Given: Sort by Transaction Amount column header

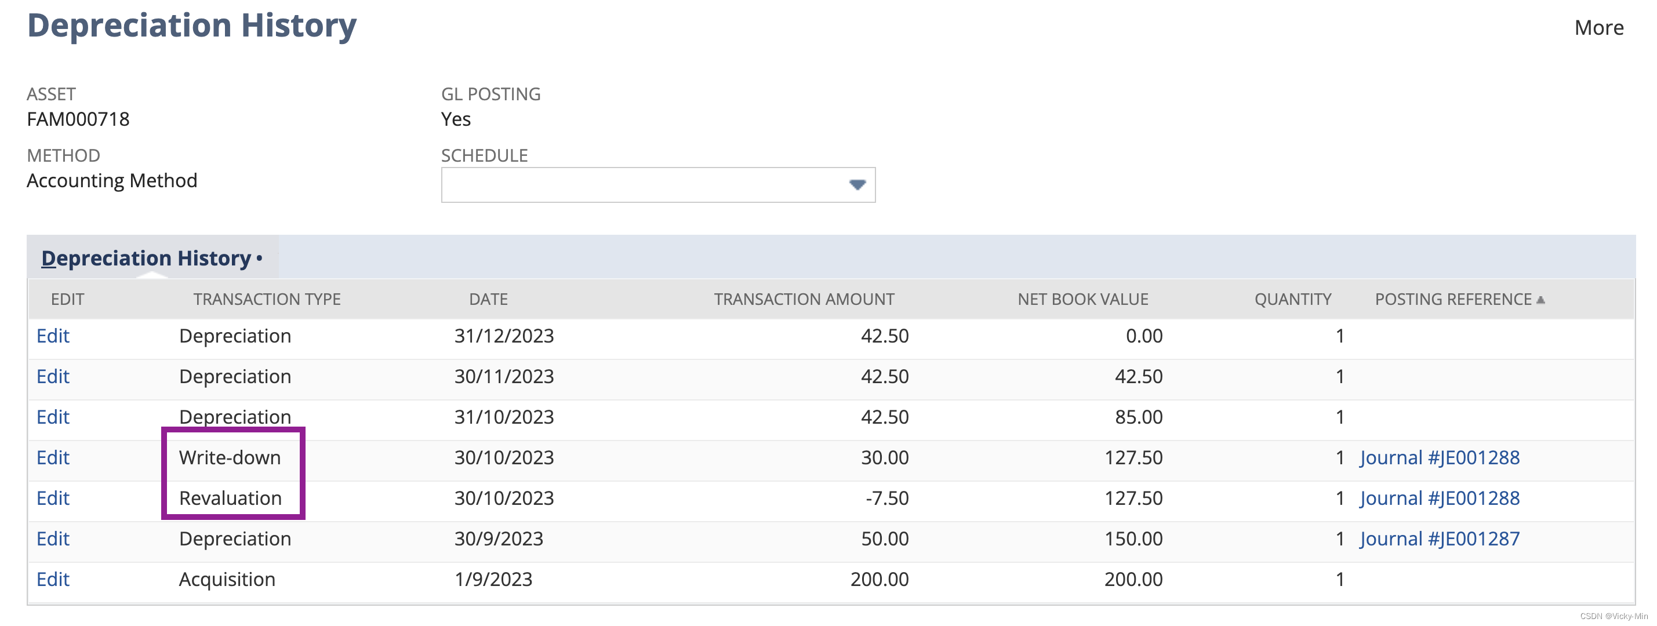Looking at the screenshot, I should 804,299.
